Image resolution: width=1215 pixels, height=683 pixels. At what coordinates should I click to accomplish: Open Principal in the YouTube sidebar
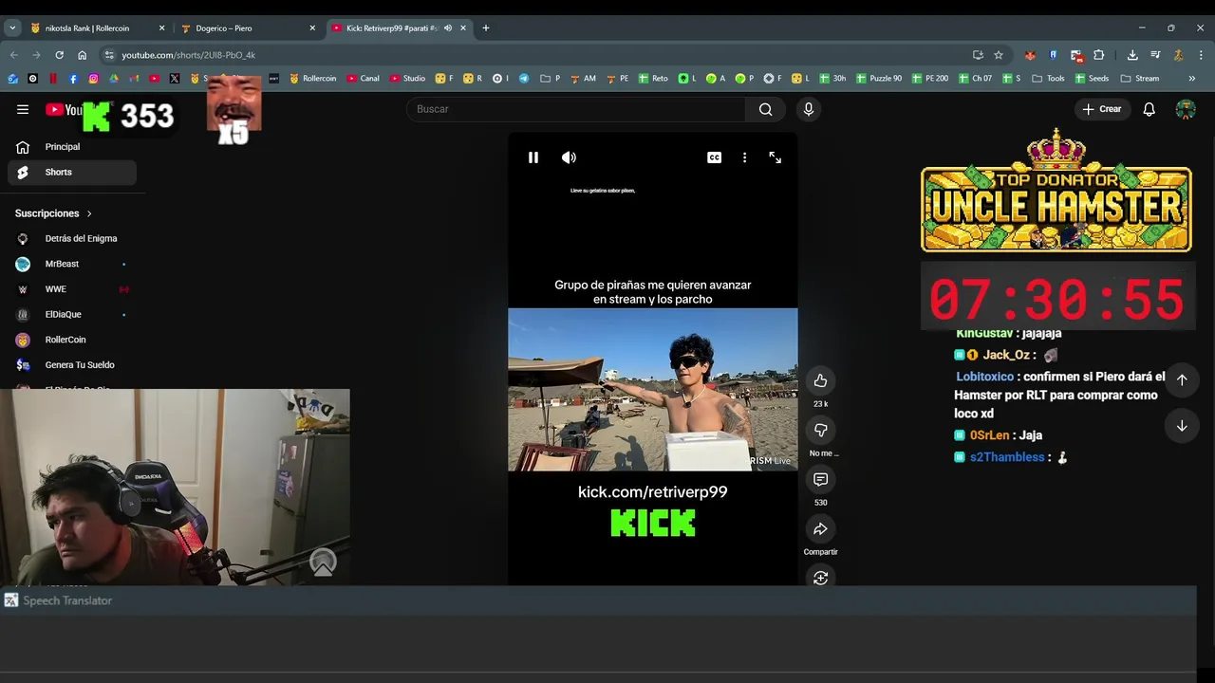72,147
